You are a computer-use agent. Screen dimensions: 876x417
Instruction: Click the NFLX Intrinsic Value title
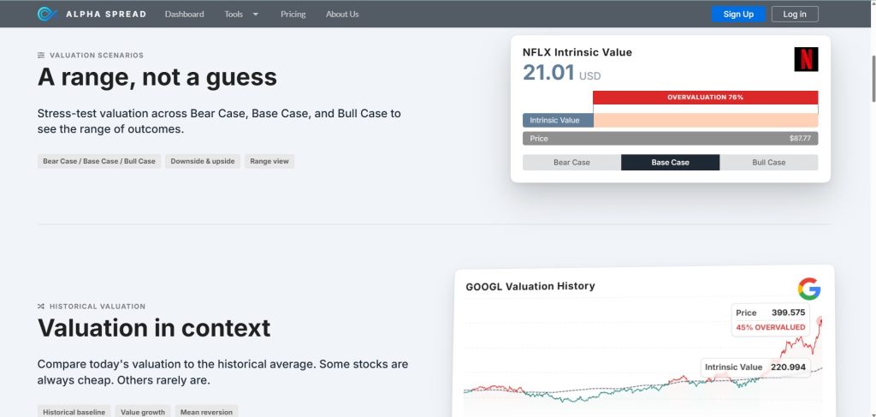click(577, 52)
